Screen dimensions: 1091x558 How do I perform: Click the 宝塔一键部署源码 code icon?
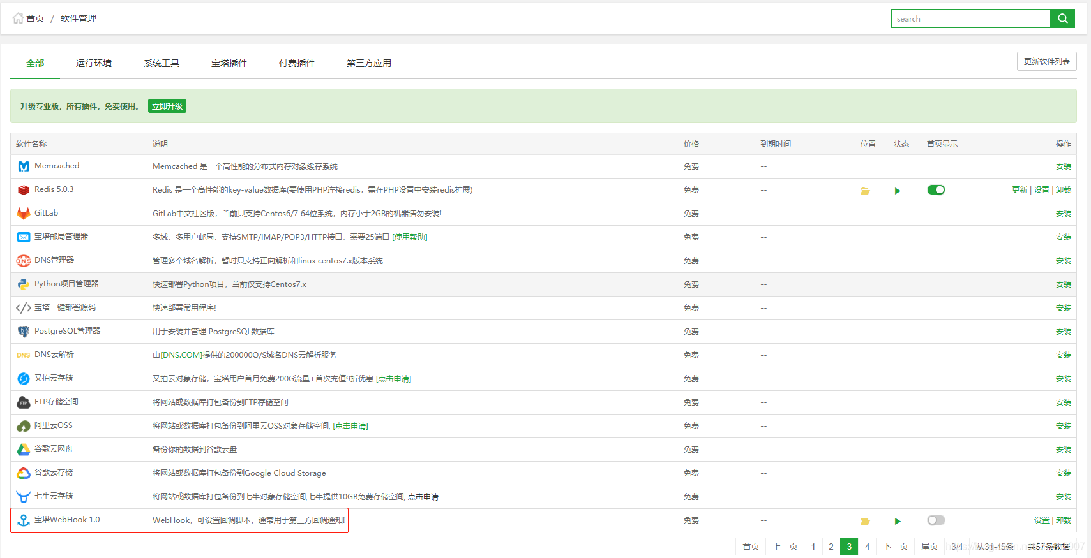pos(24,308)
